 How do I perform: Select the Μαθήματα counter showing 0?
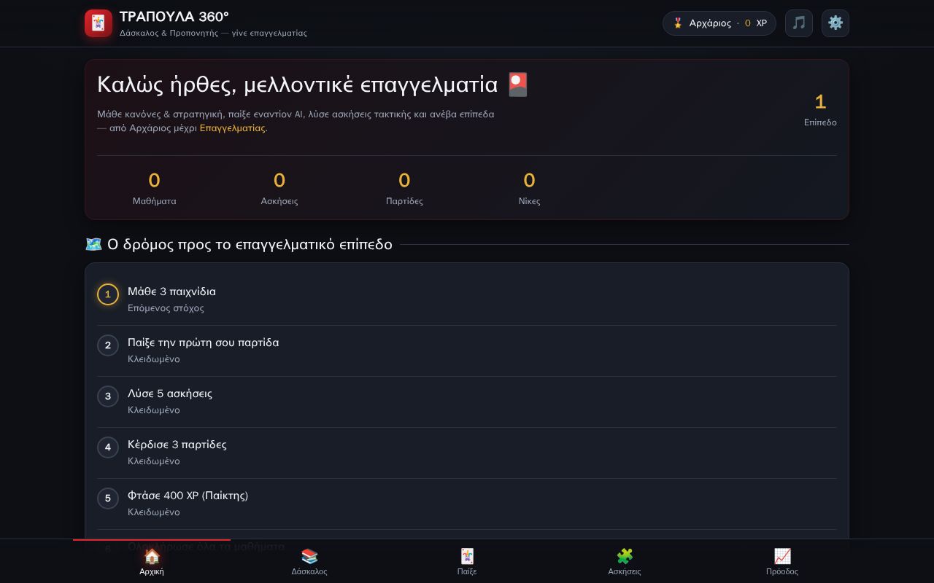click(154, 188)
